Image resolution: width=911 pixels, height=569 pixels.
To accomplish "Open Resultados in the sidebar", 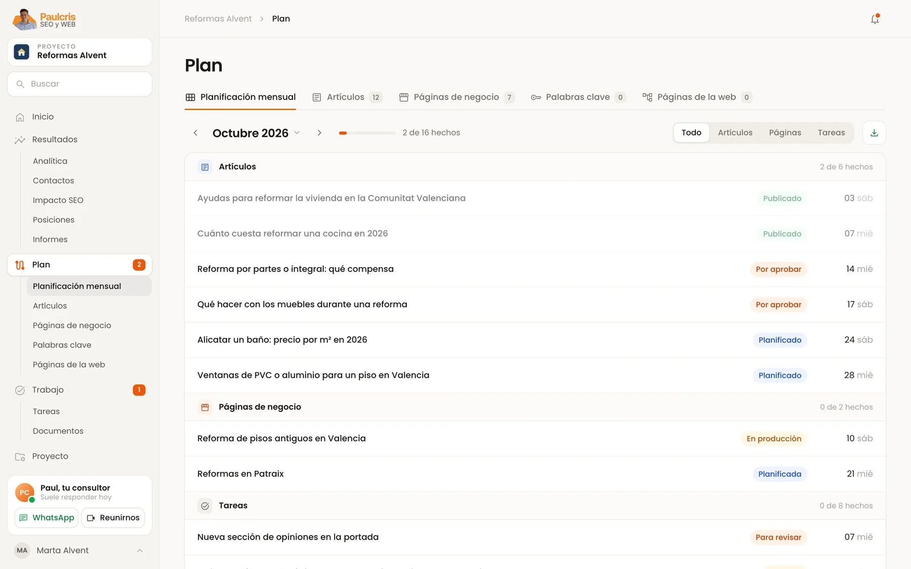I will [79, 140].
